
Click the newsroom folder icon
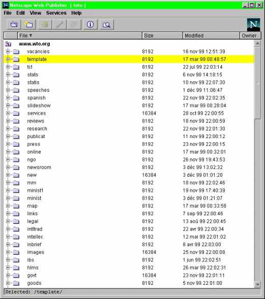click(16, 168)
